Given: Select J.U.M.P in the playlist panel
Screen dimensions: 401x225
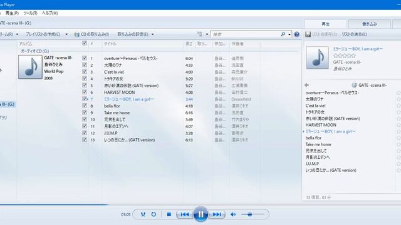Looking at the screenshot, I should [x=312, y=164].
